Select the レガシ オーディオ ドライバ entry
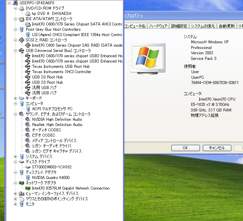 [52, 146]
